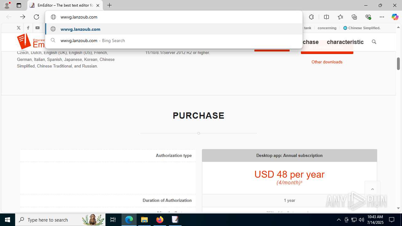Open the network tray icon
This screenshot has height=226, width=402.
coord(354,220)
